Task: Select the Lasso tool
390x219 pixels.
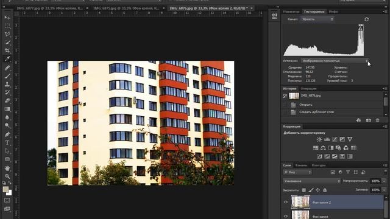Action: 7,34
